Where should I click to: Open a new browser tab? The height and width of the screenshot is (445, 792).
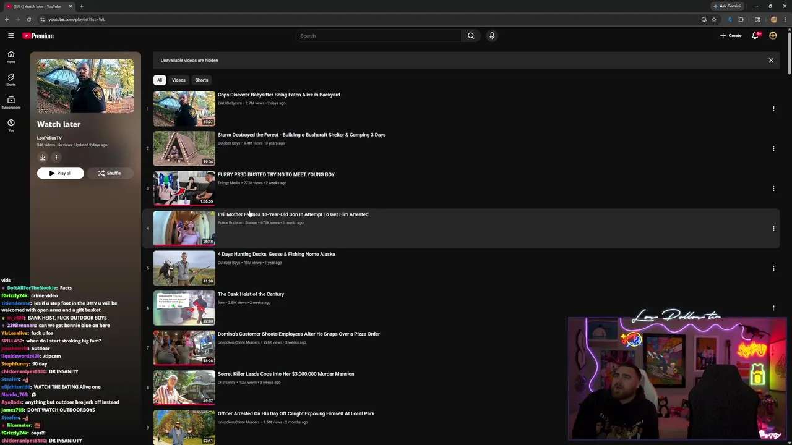tap(81, 6)
